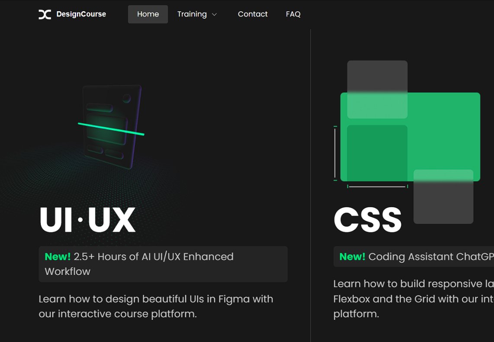Go to the Home menu item
Screen dimensions: 494x342
tap(148, 14)
